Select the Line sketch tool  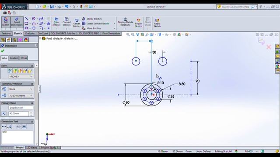tap(26, 19)
